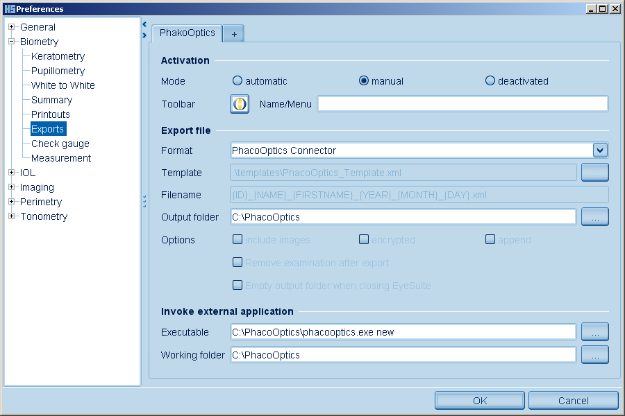Click the Toolbar eye icon button
Image resolution: width=625 pixels, height=416 pixels.
[240, 104]
